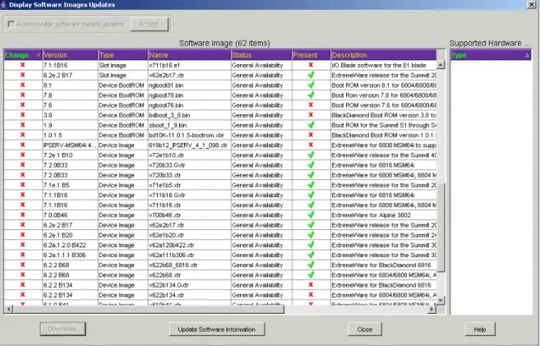The image size is (540, 346).
Task: Click the vertical scrollbar thumb
Action: click(x=441, y=227)
